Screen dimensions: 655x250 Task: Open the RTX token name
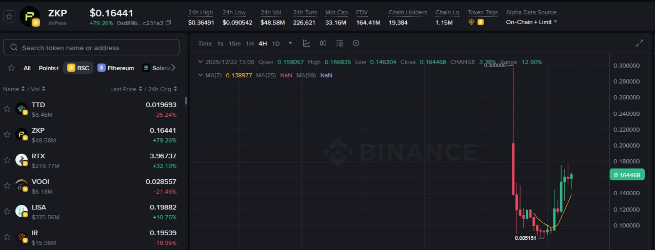(x=38, y=156)
